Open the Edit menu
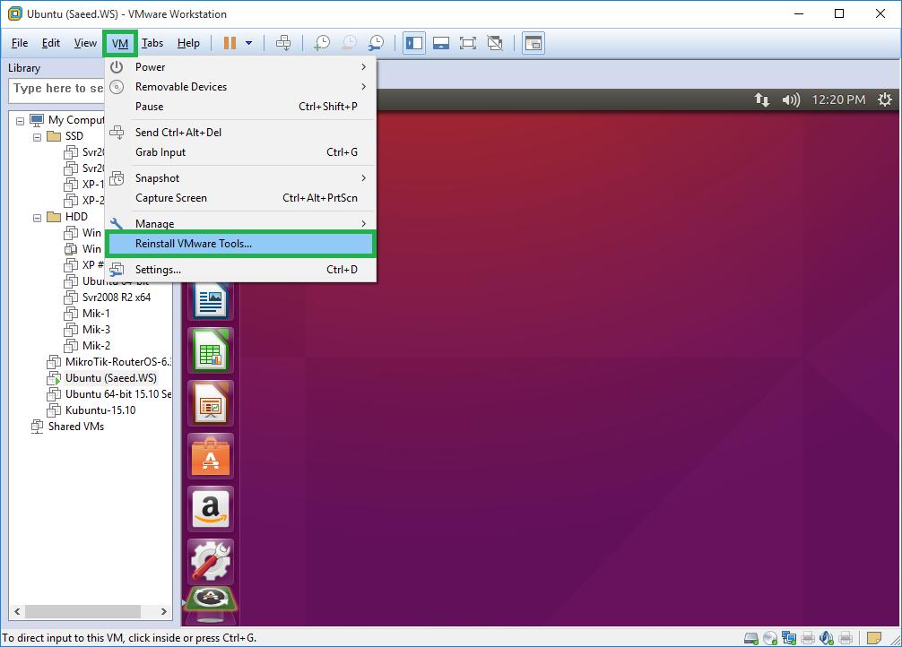 tap(50, 43)
